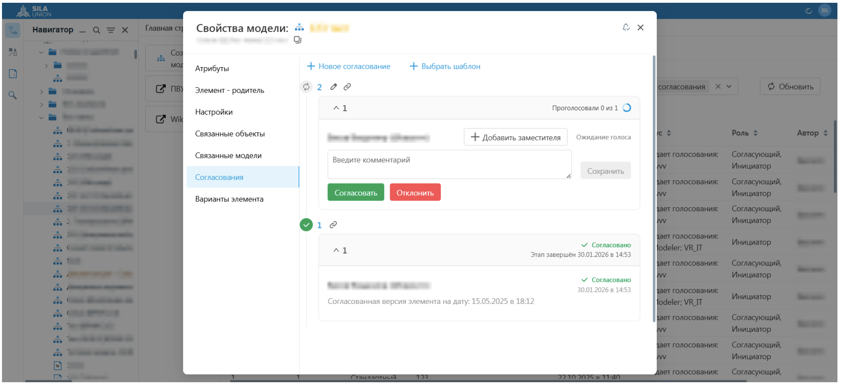Select Варианты элемента menu item
The image size is (843, 385).
tap(229, 199)
